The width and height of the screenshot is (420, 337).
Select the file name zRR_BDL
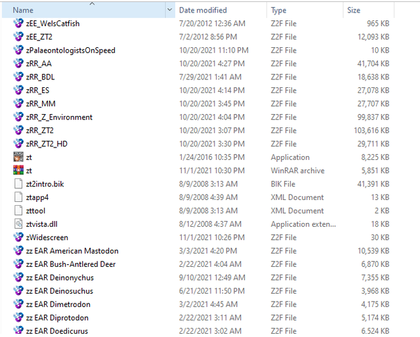[x=41, y=77]
